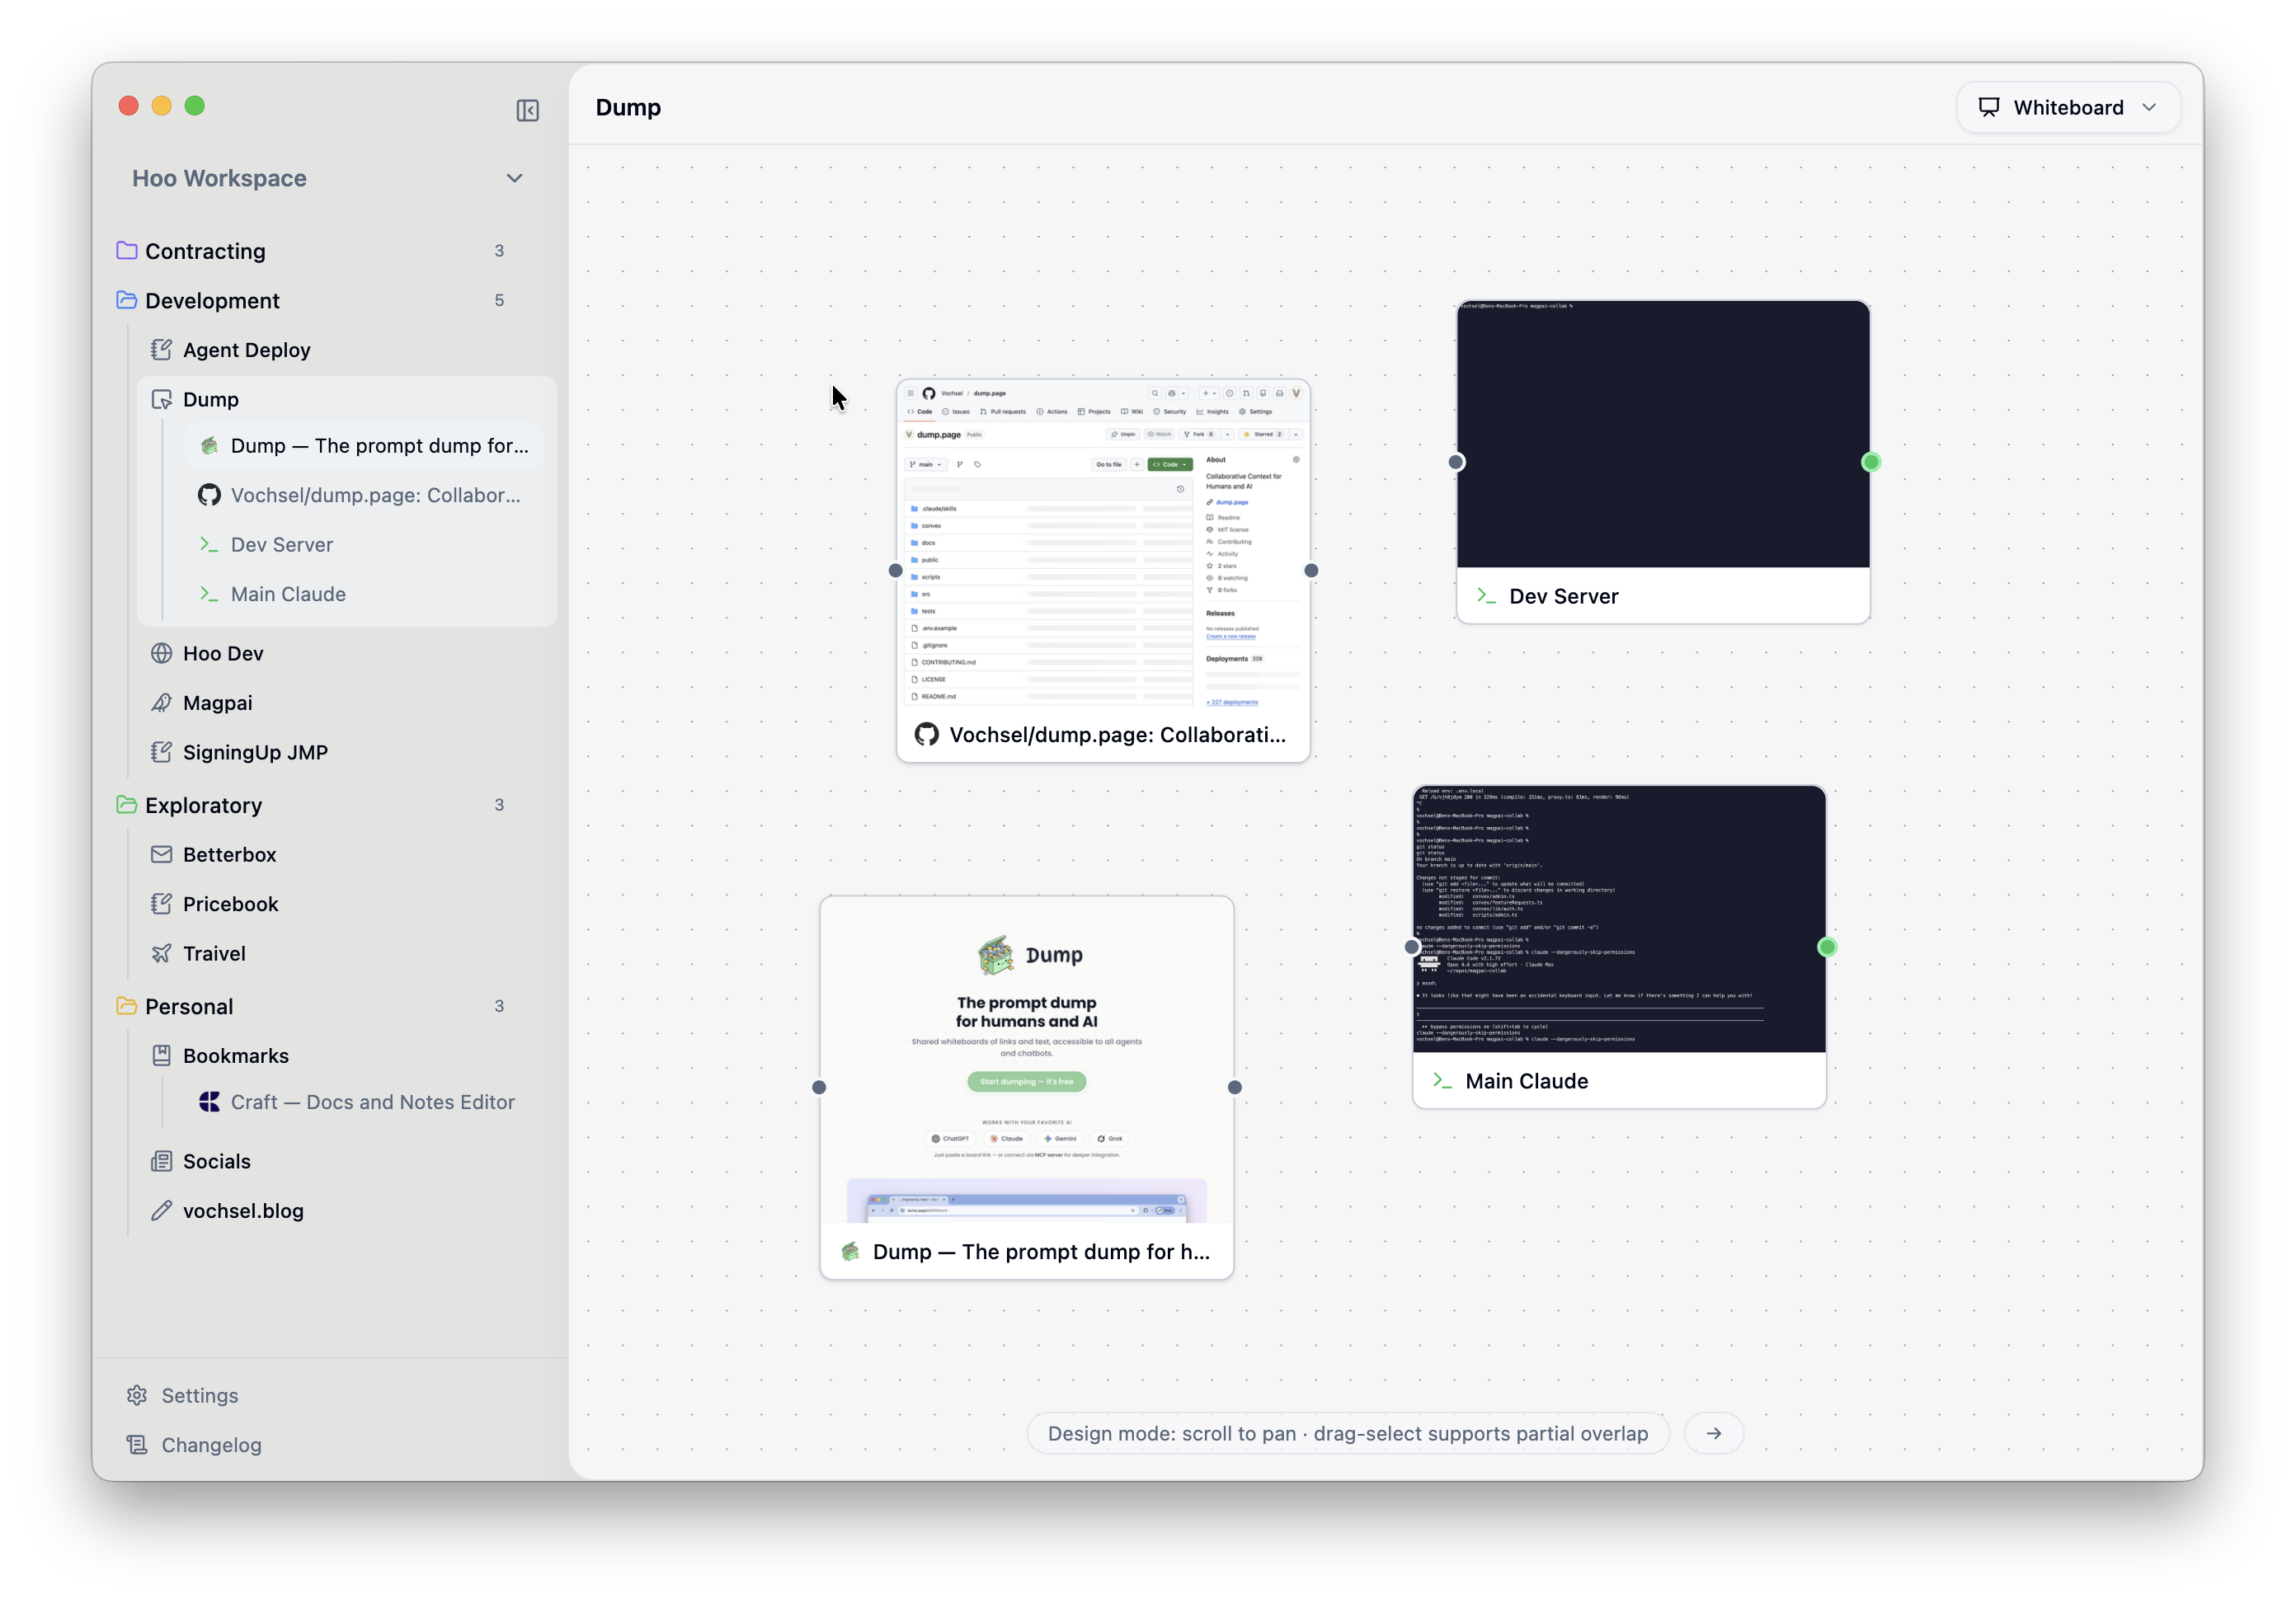Collapse the sidebar with the panel icon

click(527, 110)
